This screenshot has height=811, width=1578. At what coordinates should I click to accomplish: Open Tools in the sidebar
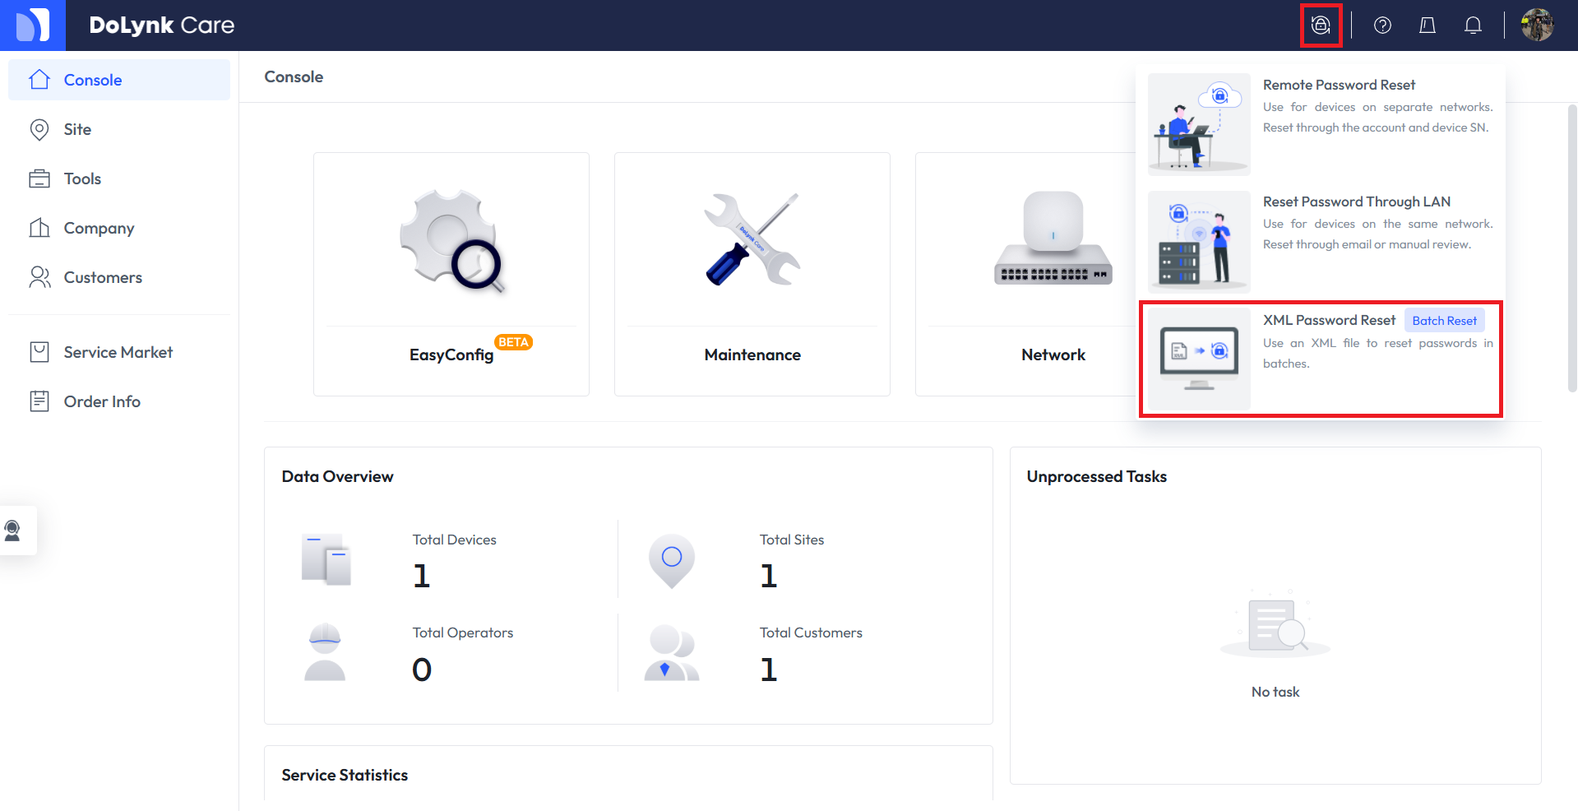click(x=119, y=178)
